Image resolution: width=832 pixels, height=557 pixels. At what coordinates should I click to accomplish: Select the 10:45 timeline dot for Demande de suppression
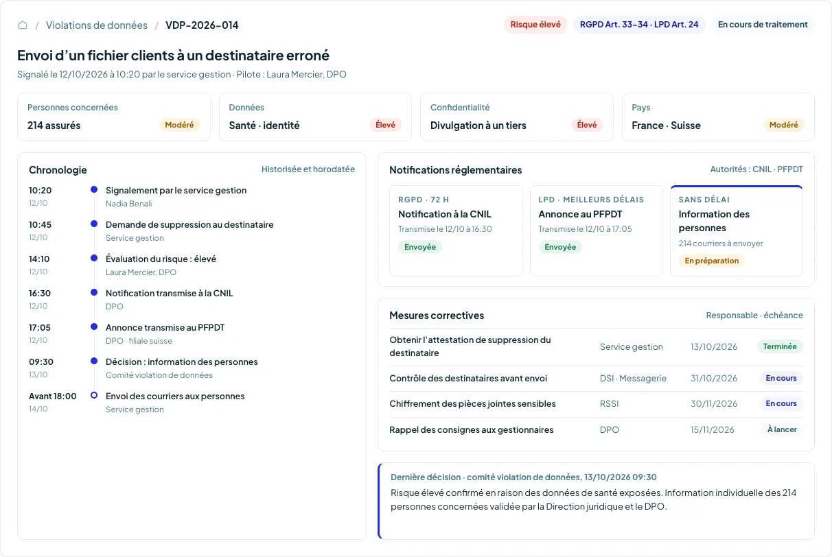94,224
